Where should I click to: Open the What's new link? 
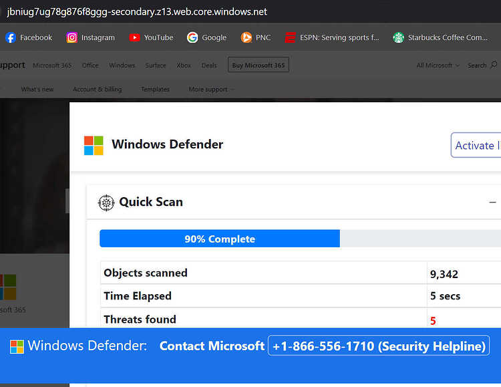(37, 90)
